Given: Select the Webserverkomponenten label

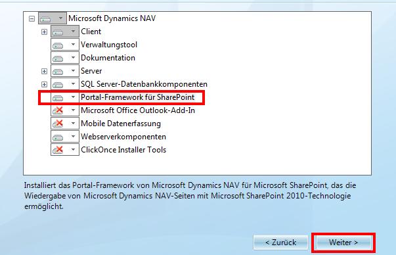Looking at the screenshot, I should [123, 137].
